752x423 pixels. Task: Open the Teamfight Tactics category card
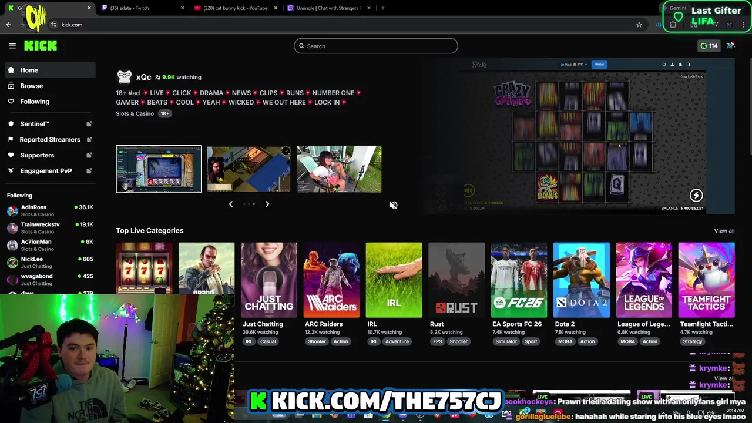coord(706,280)
